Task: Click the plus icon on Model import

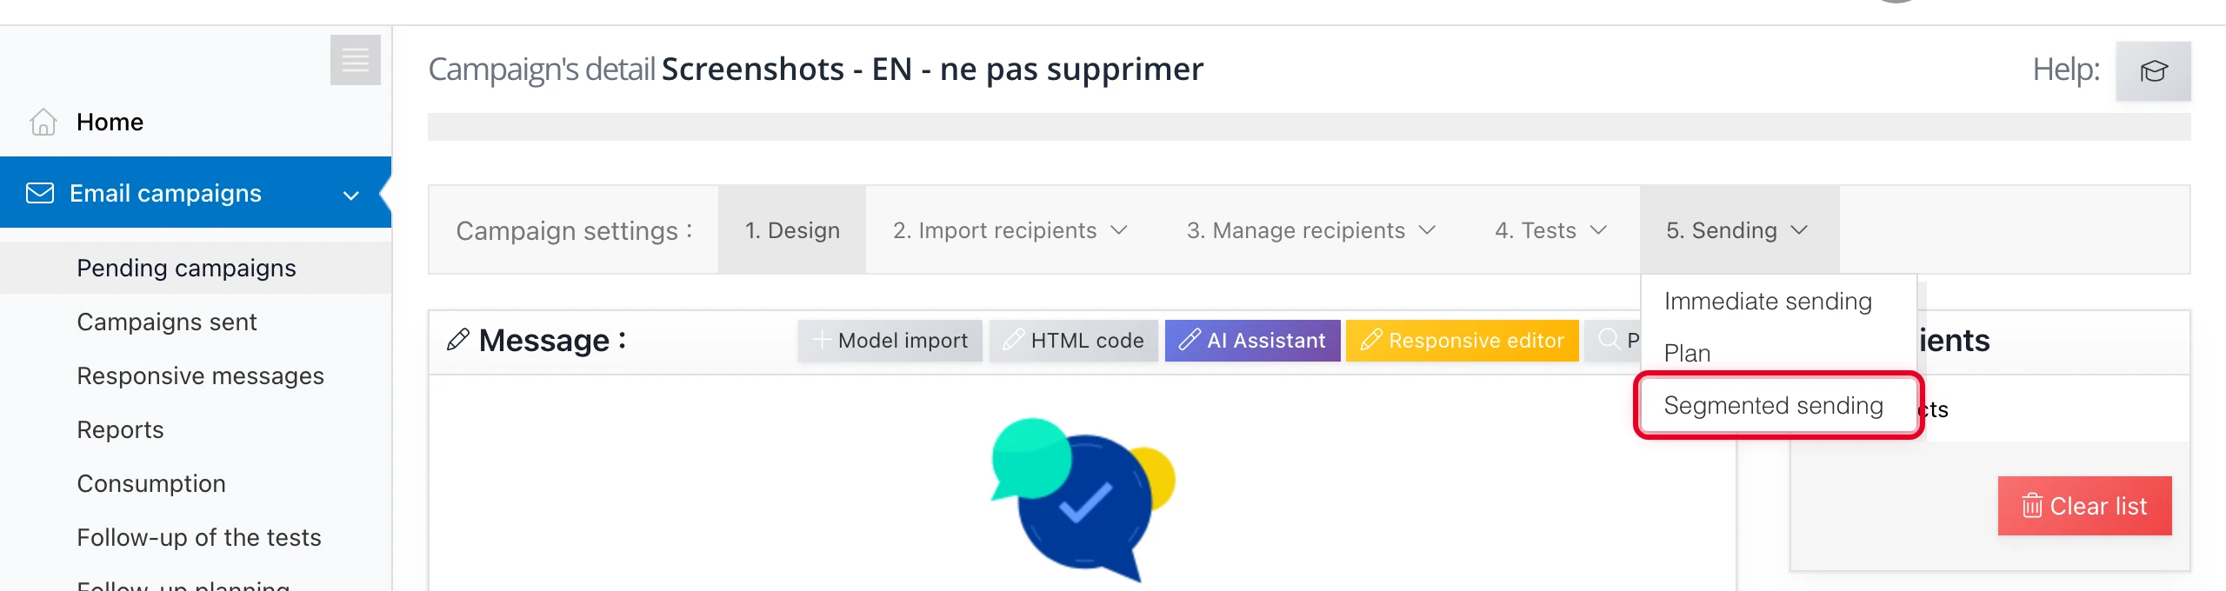Action: pos(821,340)
